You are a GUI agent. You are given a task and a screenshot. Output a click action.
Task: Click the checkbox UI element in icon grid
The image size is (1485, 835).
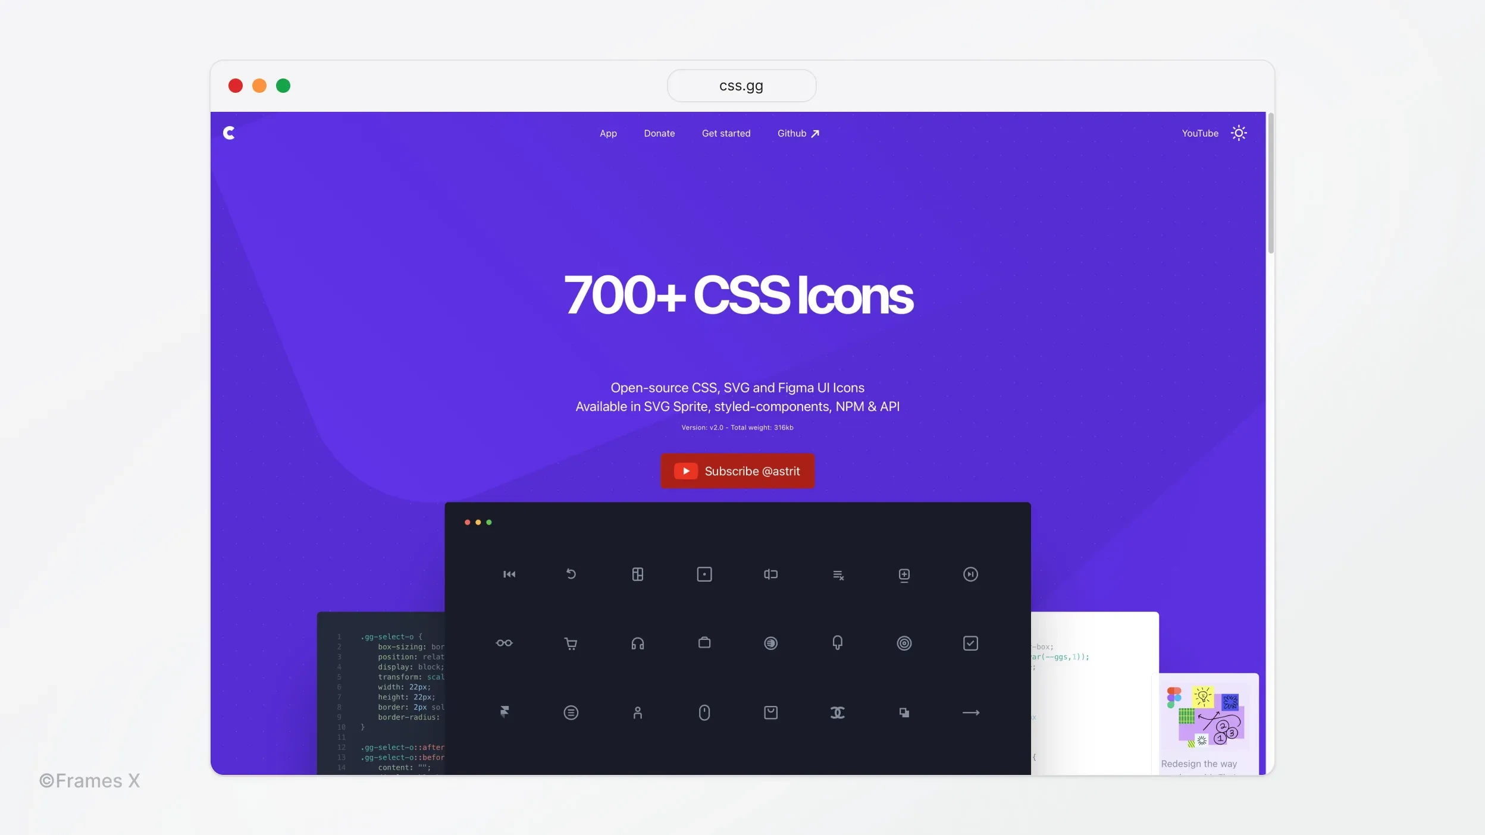[971, 642]
